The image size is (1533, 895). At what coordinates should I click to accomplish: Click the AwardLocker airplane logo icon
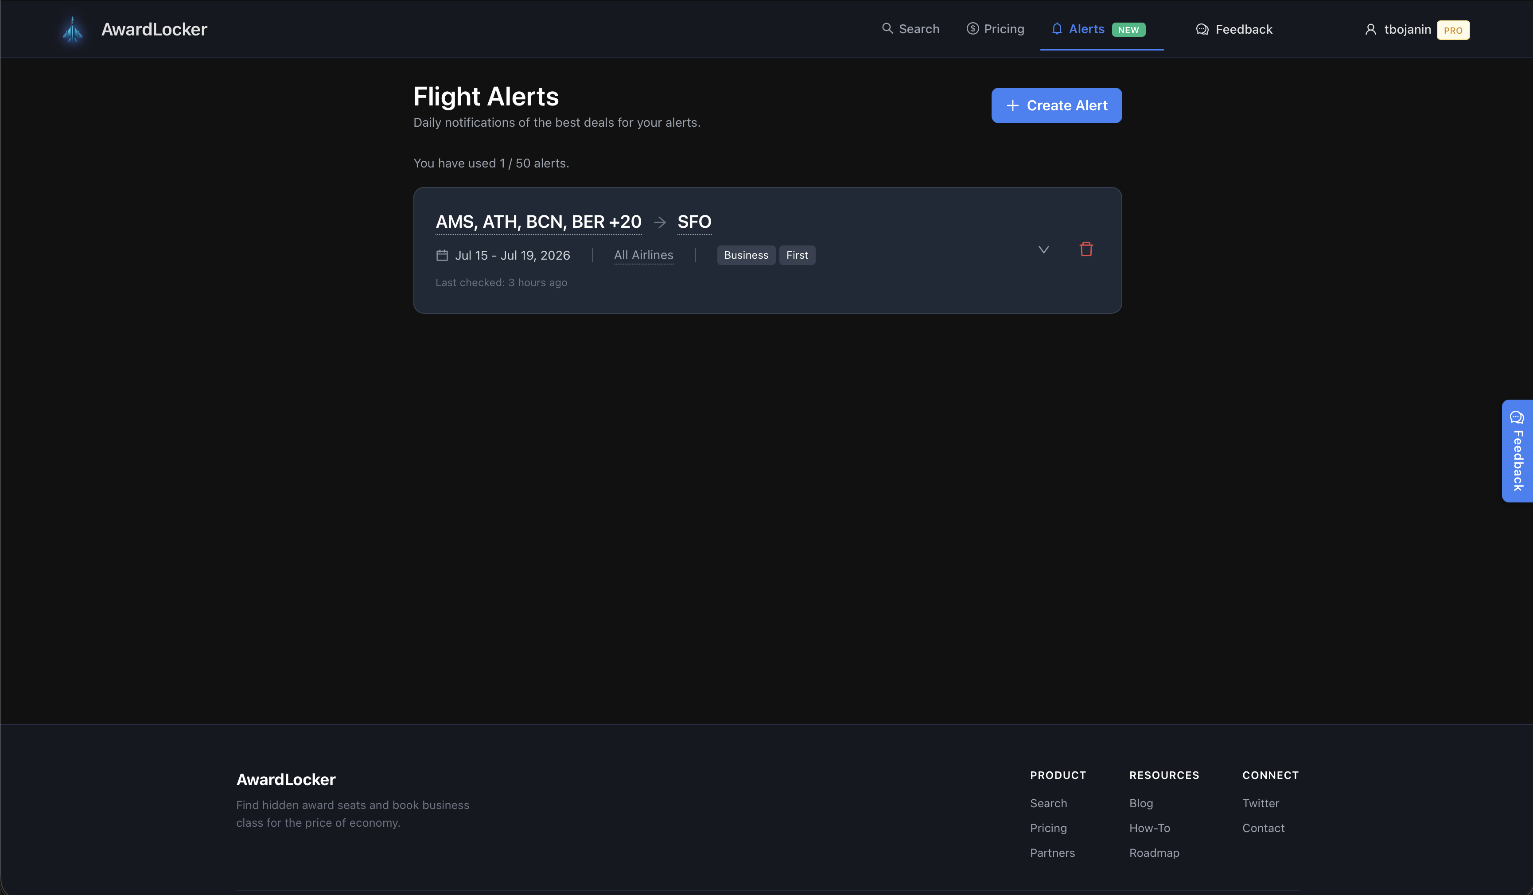tap(72, 29)
